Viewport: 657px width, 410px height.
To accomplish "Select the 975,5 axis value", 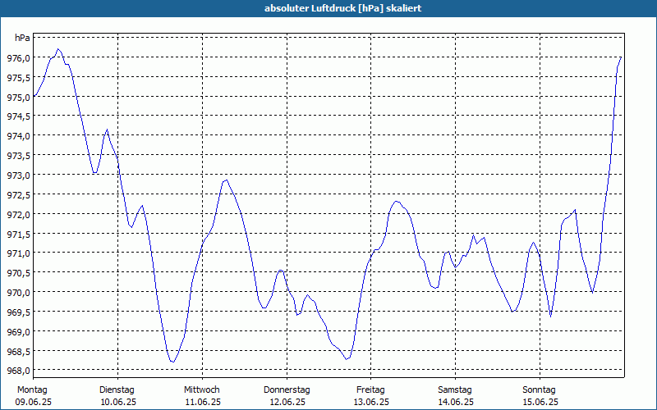I will [18, 77].
